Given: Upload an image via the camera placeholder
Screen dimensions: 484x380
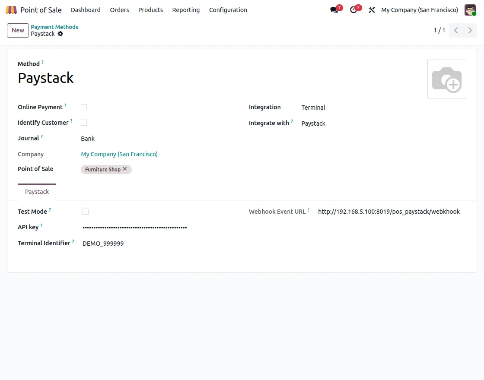Looking at the screenshot, I should tap(447, 79).
